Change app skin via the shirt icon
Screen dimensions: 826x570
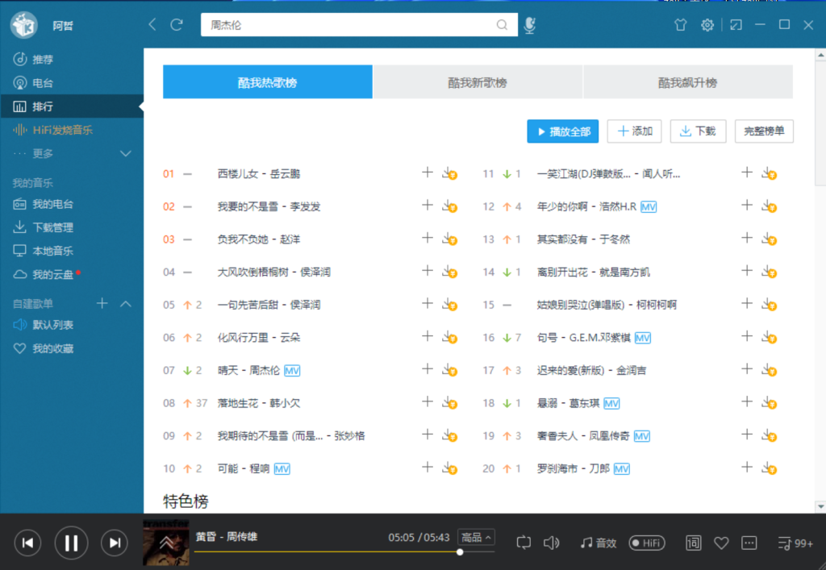681,25
